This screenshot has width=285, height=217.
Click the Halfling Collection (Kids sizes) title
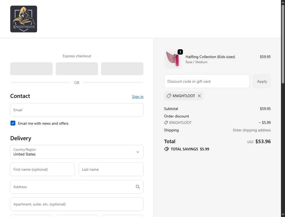210,57
